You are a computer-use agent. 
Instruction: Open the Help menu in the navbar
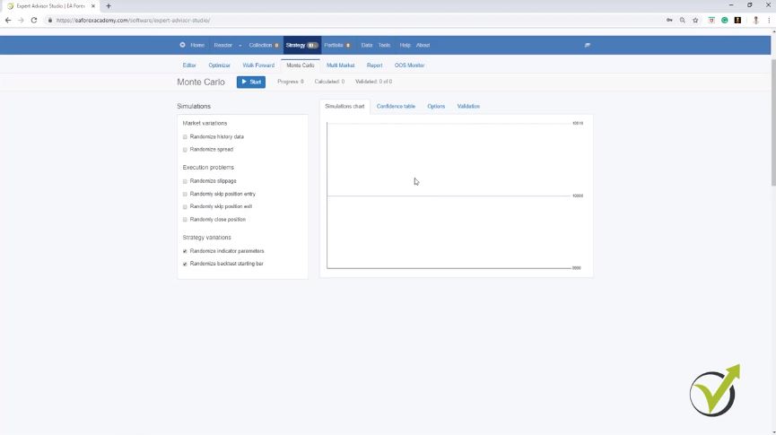[405, 45]
